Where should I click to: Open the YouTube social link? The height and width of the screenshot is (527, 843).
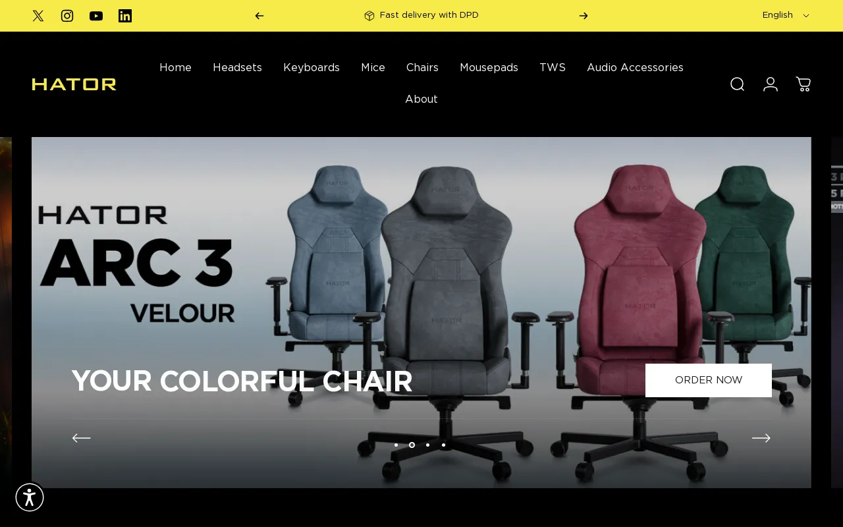click(x=96, y=16)
